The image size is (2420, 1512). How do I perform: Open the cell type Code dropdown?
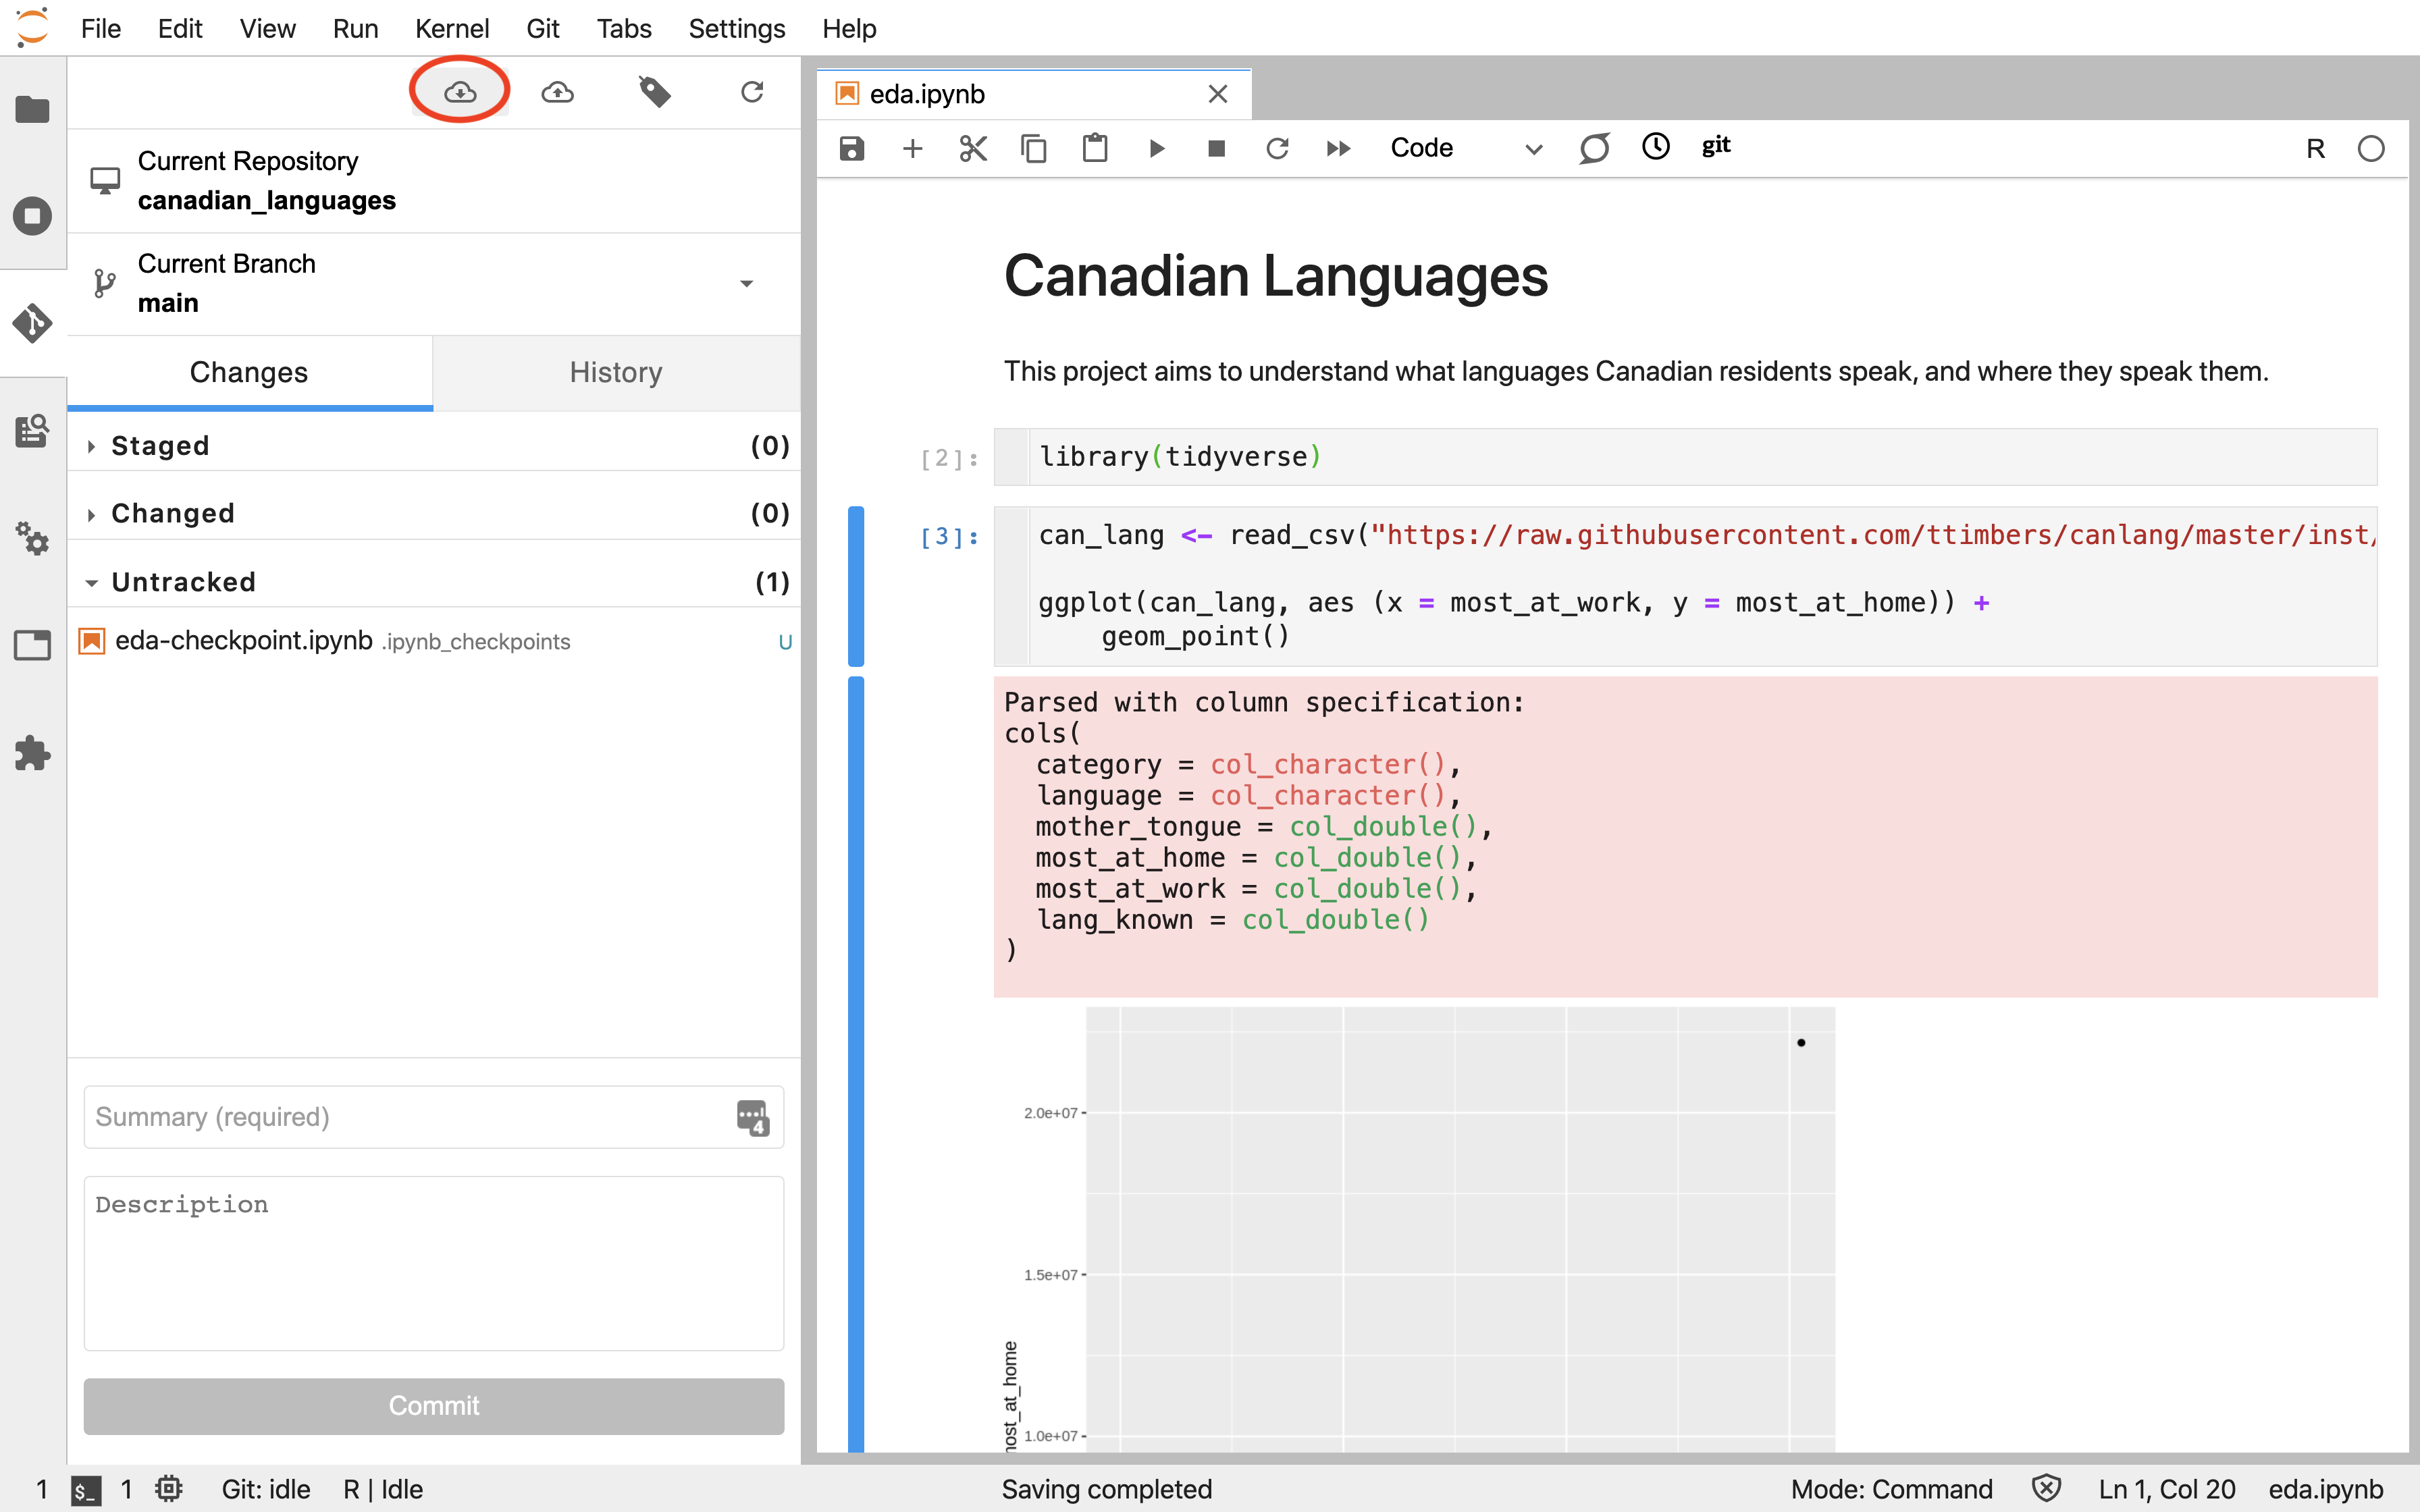point(1466,148)
